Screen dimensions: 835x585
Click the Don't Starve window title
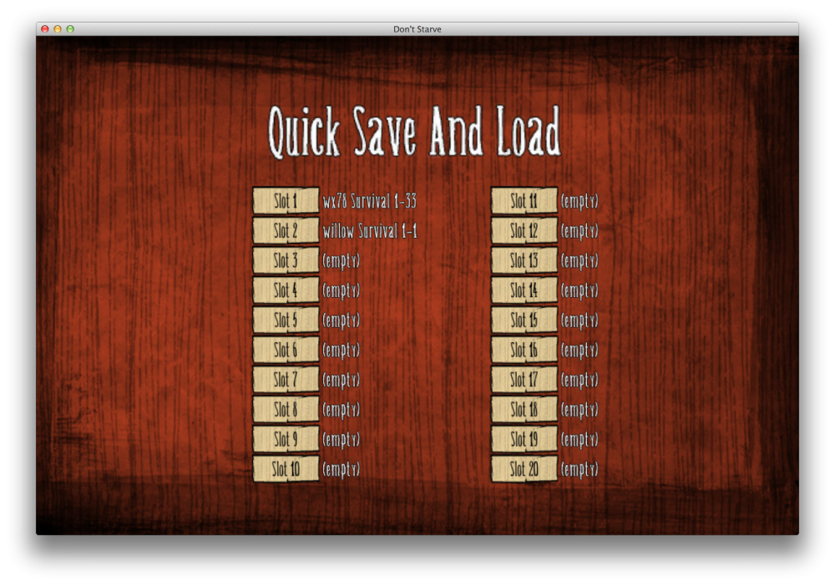coord(417,29)
